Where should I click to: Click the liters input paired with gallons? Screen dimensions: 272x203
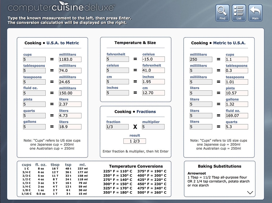pos(201,104)
